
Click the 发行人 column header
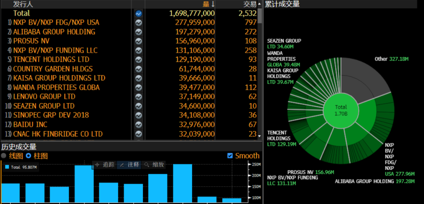click(23, 4)
